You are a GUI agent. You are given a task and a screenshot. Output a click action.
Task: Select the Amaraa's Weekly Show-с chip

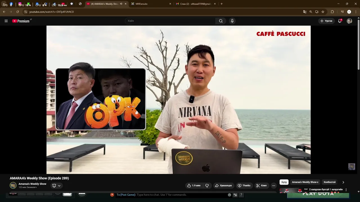(x=305, y=182)
